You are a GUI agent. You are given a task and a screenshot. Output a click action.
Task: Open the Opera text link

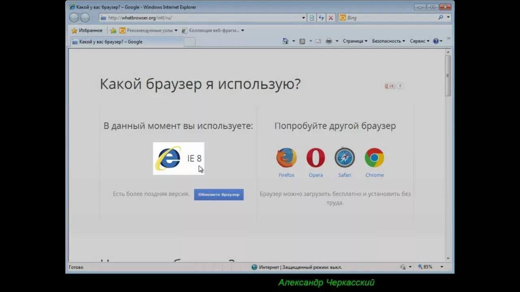pos(316,175)
